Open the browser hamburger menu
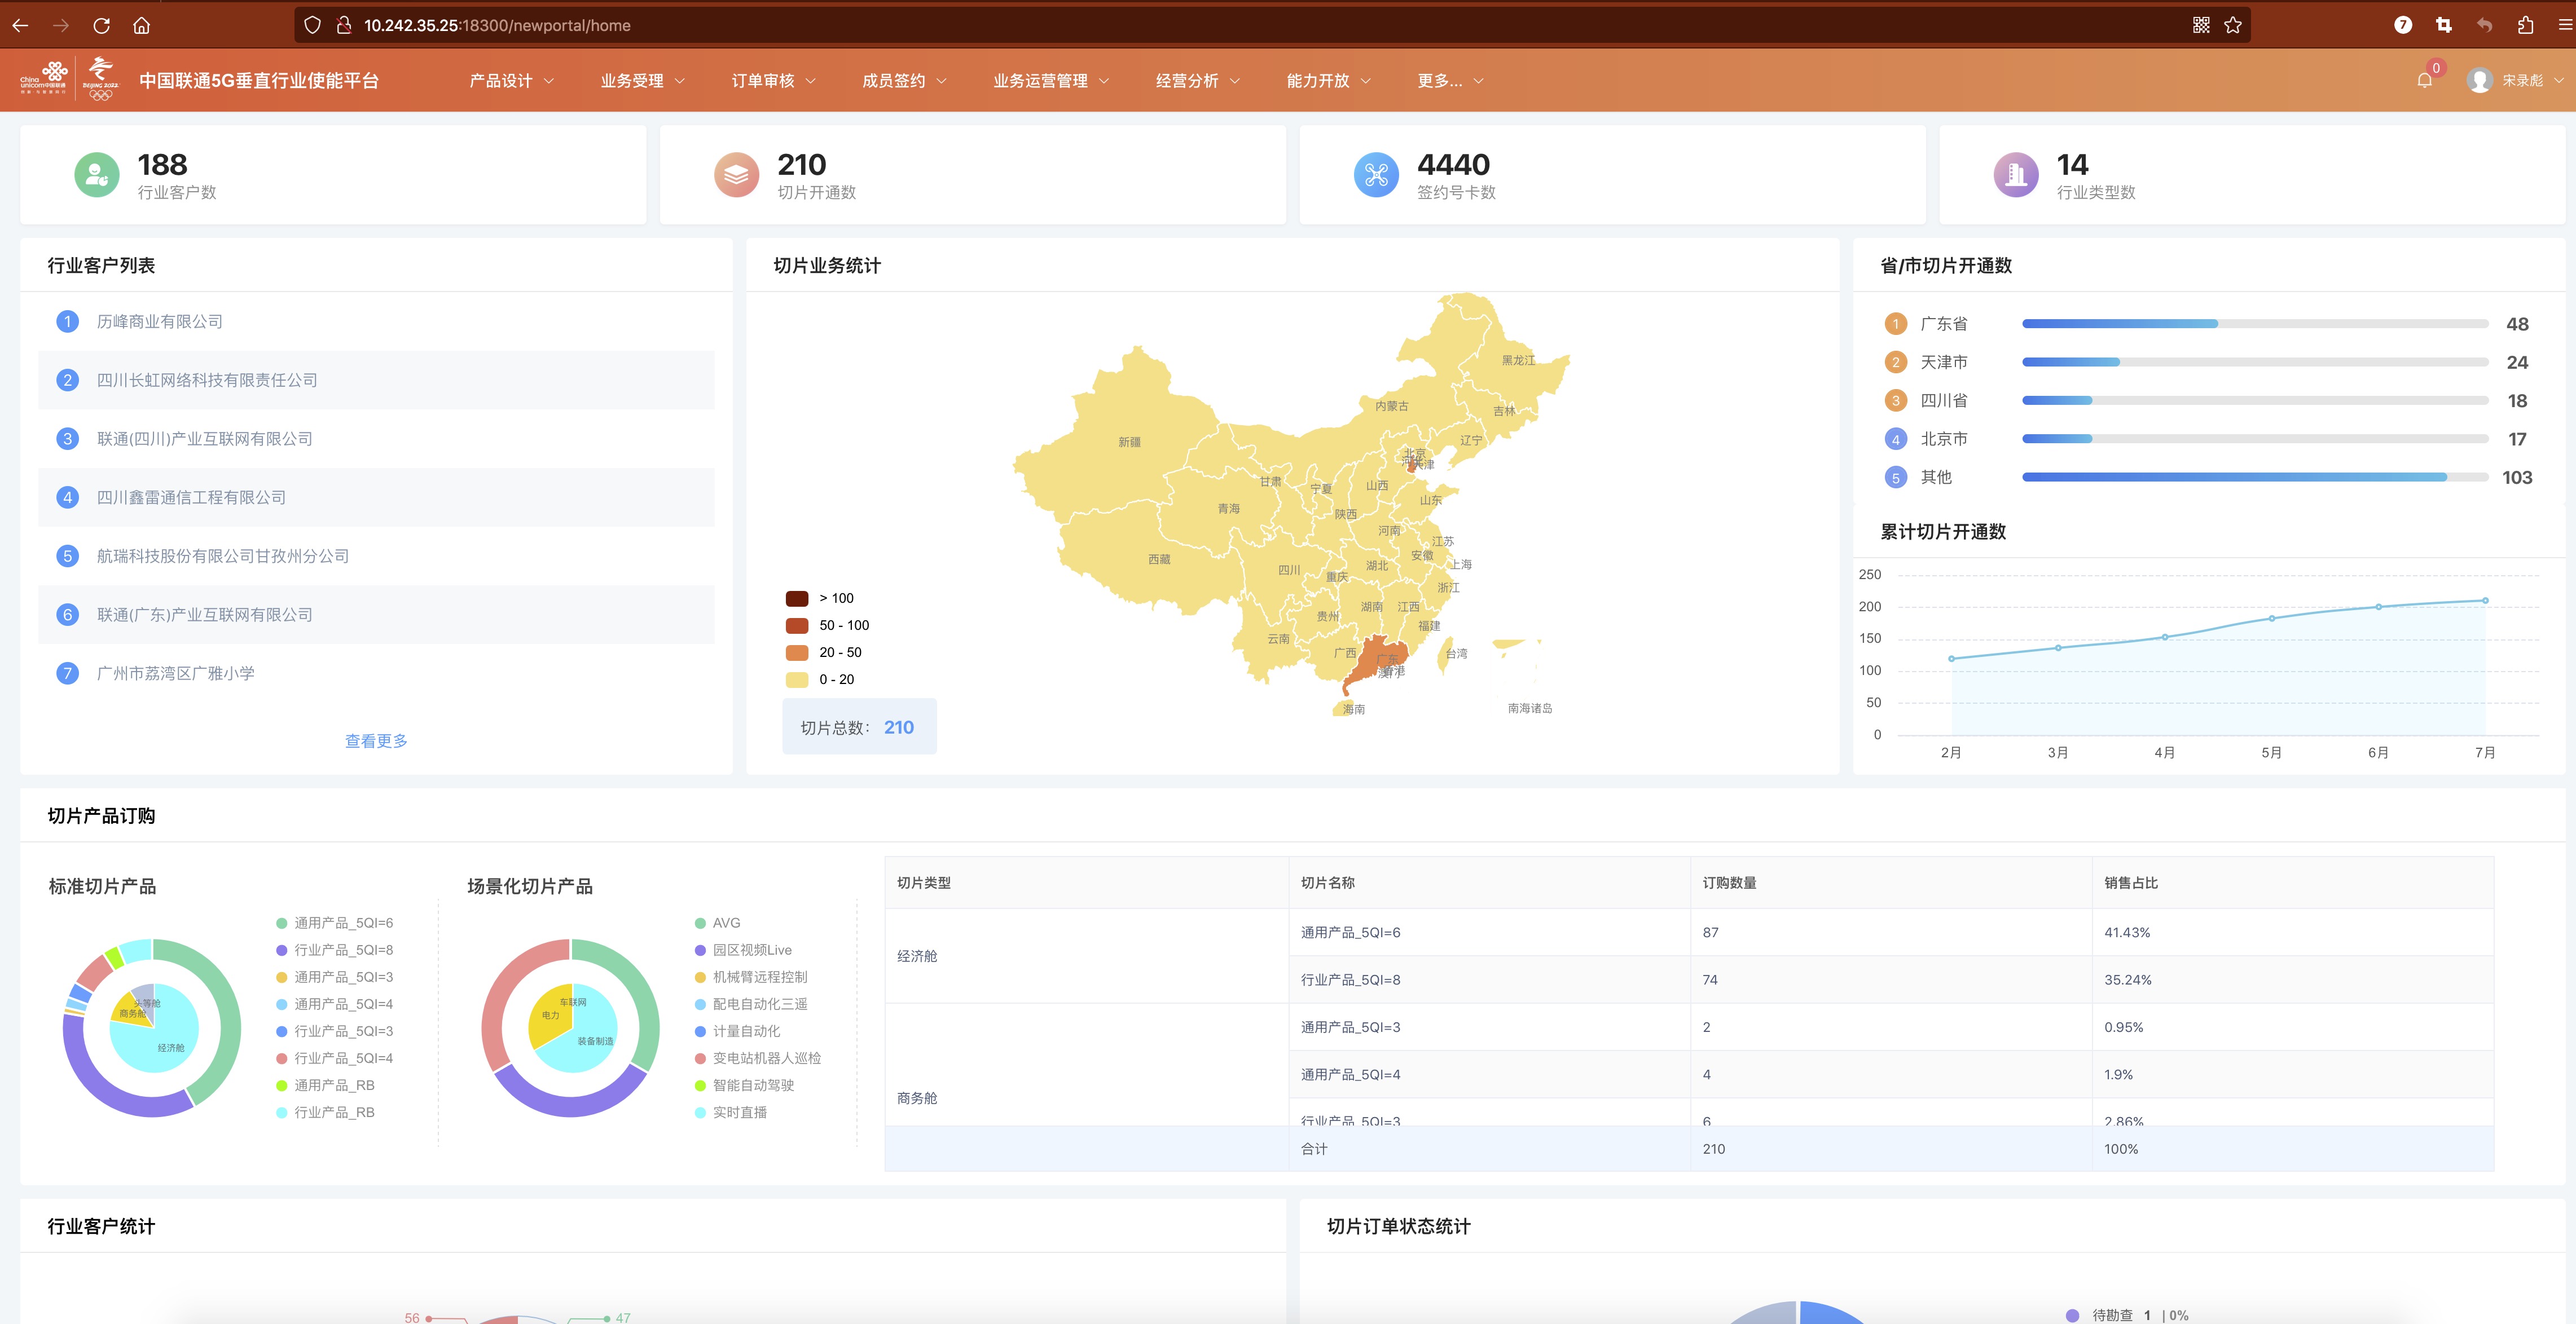Image resolution: width=2576 pixels, height=1324 pixels. (2565, 25)
